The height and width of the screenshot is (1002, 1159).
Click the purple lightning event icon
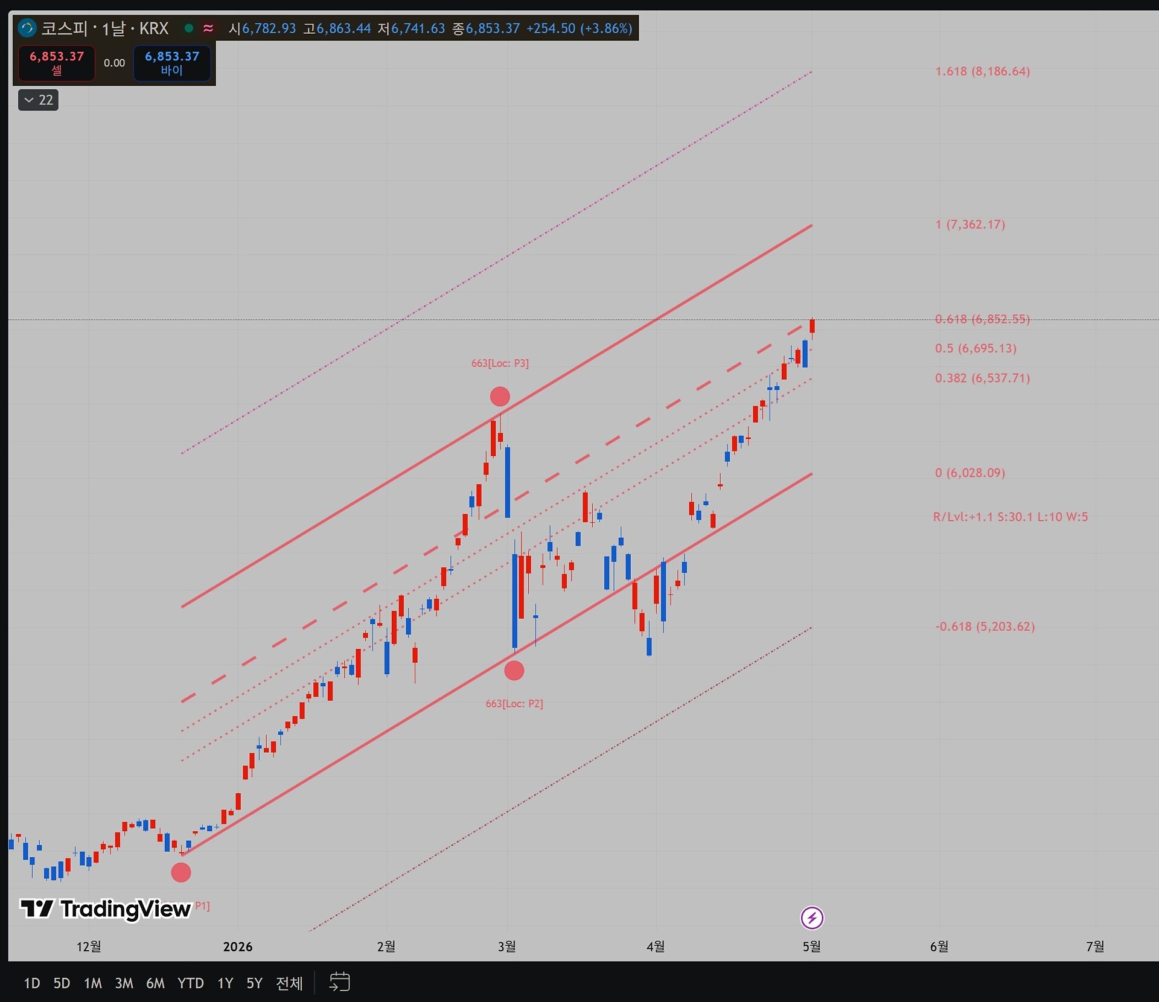click(x=812, y=918)
